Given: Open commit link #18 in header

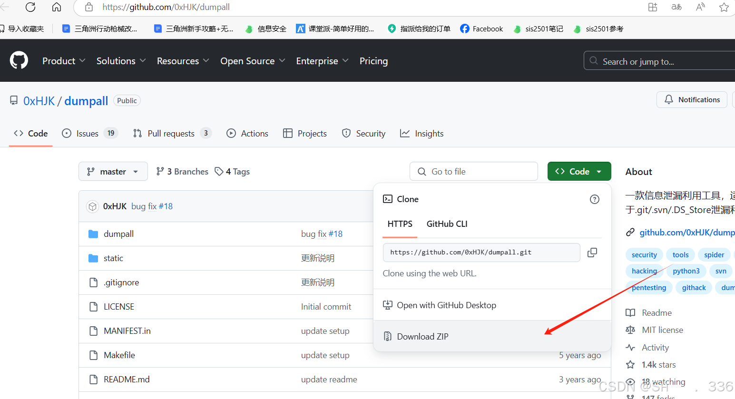Looking at the screenshot, I should point(166,206).
